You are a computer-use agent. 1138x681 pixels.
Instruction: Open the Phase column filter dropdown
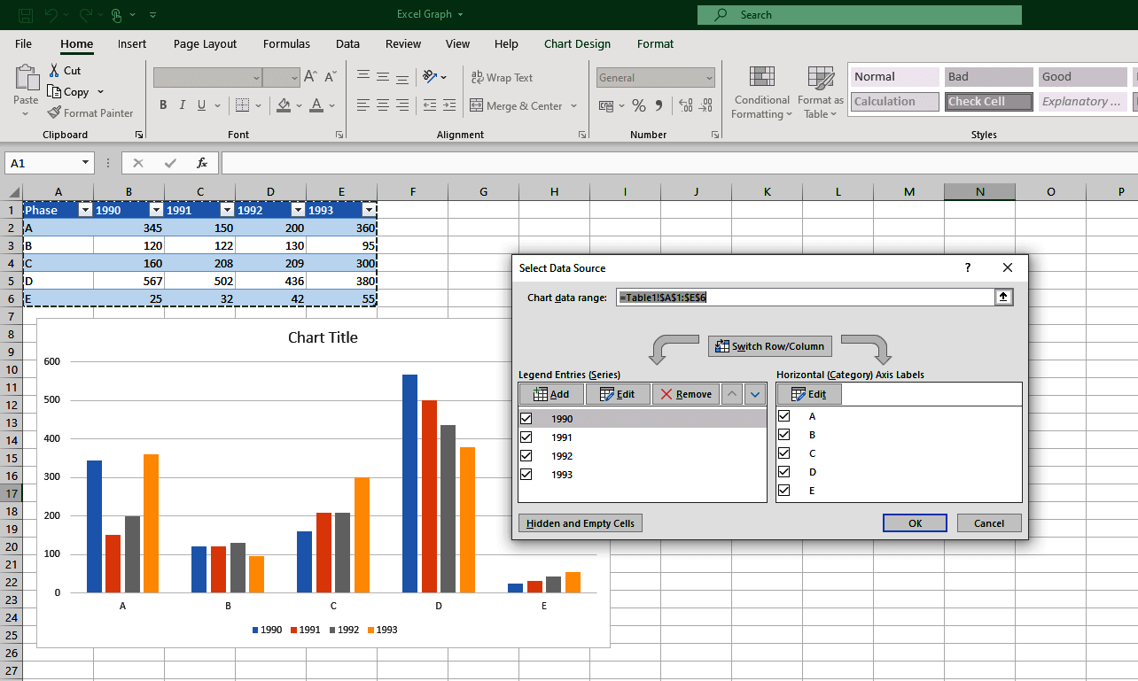85,210
